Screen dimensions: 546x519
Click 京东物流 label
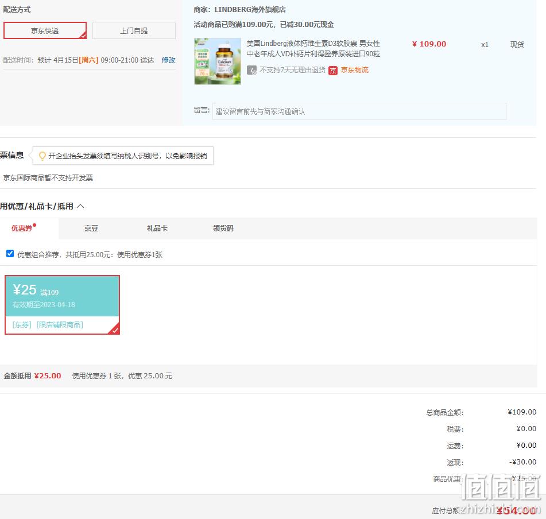click(354, 70)
